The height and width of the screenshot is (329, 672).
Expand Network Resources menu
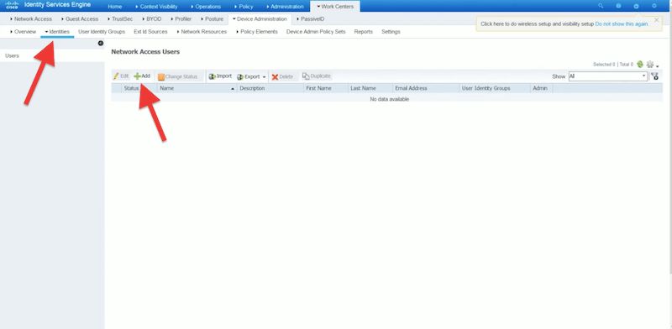(x=202, y=32)
